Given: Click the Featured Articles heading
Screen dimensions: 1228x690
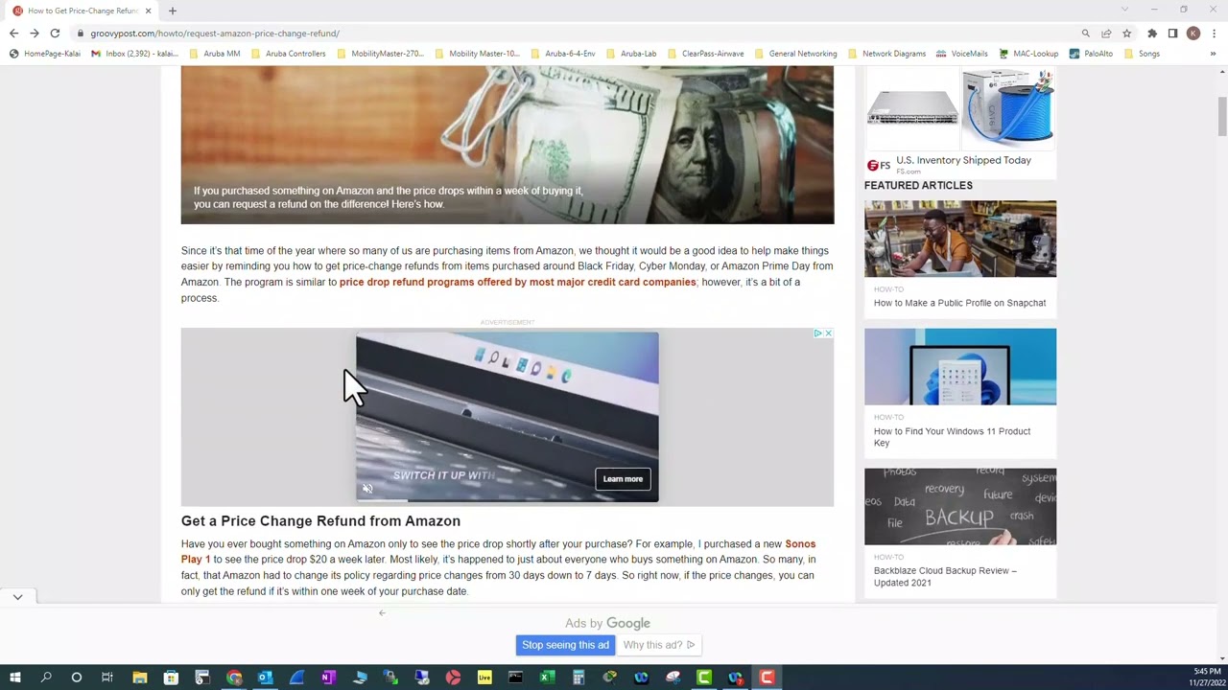Looking at the screenshot, I should click(918, 186).
